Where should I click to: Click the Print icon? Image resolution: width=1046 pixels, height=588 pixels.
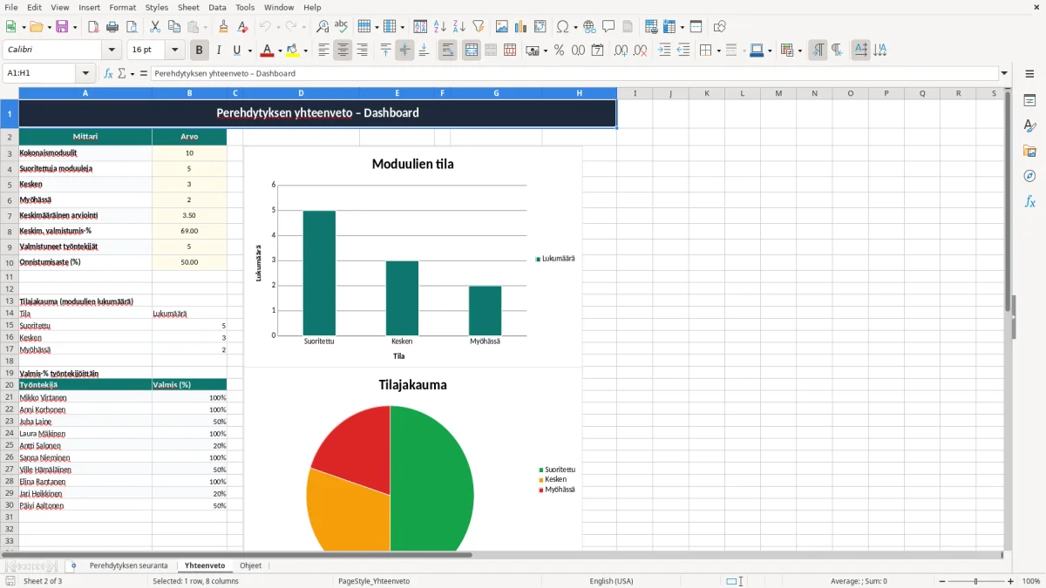click(x=112, y=27)
